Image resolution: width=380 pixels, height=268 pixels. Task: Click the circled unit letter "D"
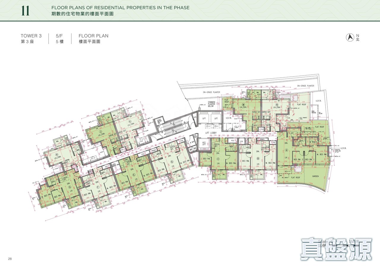coord(172,162)
